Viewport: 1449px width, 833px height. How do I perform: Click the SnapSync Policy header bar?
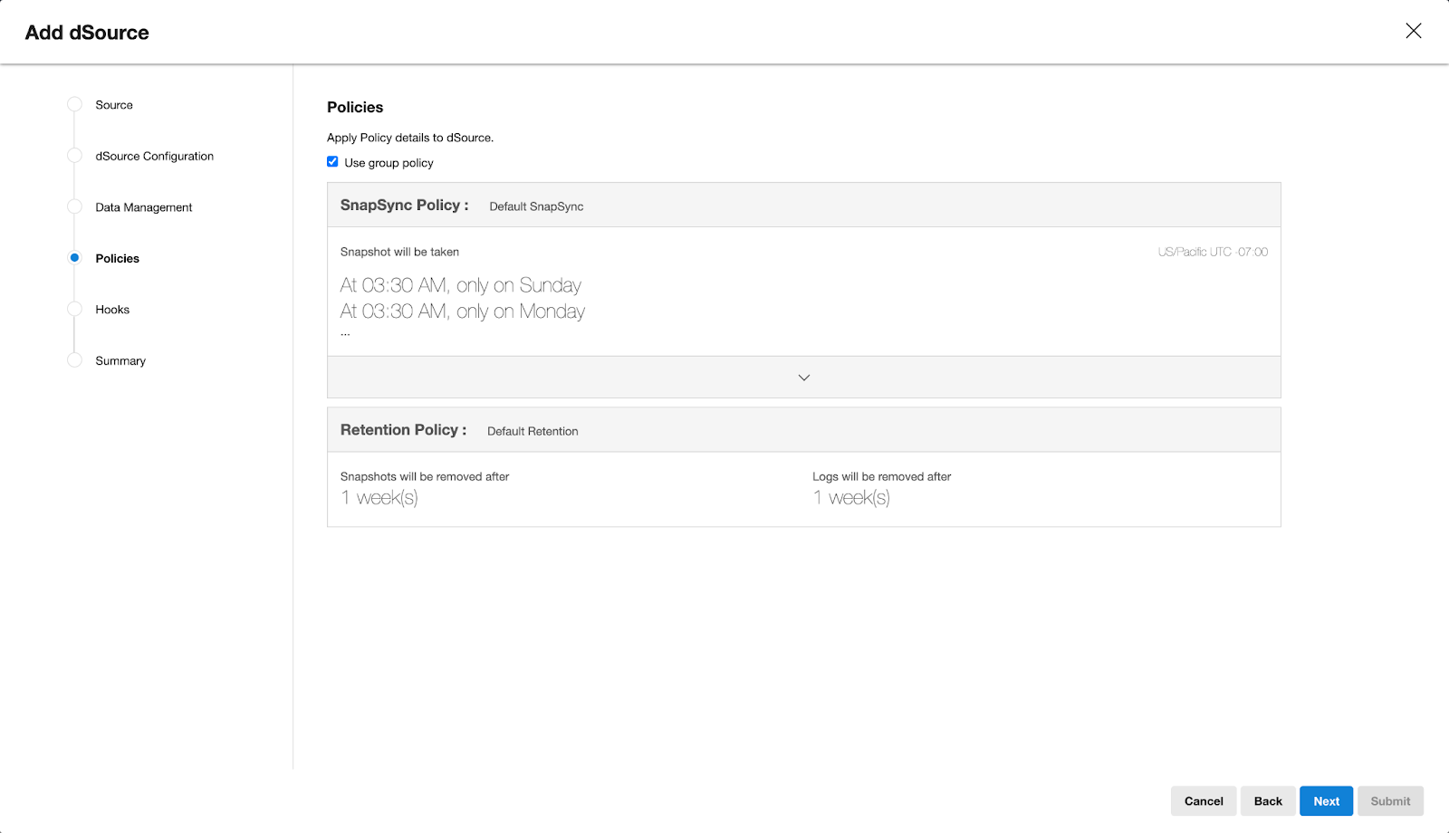[803, 206]
